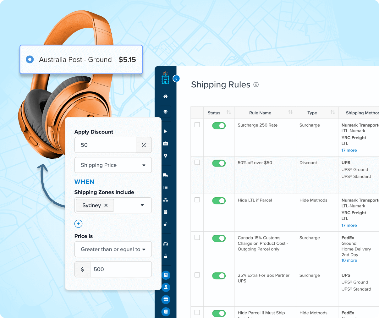
Task: Open the truck carriers sidebar icon
Action: tap(165, 175)
